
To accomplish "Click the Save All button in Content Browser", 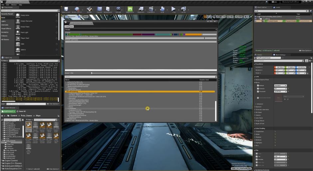I will click(22, 111).
